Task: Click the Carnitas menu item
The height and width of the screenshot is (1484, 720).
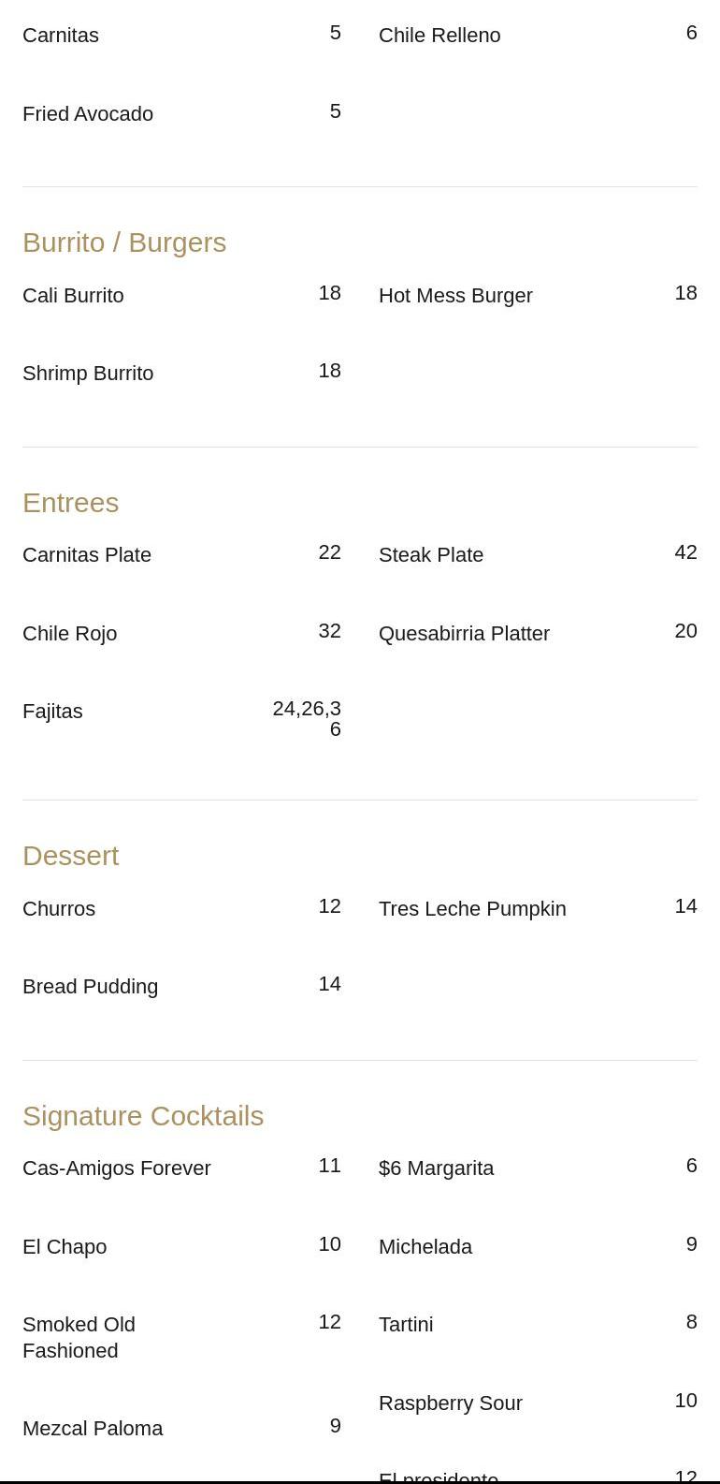Action: pyautogui.click(x=61, y=36)
